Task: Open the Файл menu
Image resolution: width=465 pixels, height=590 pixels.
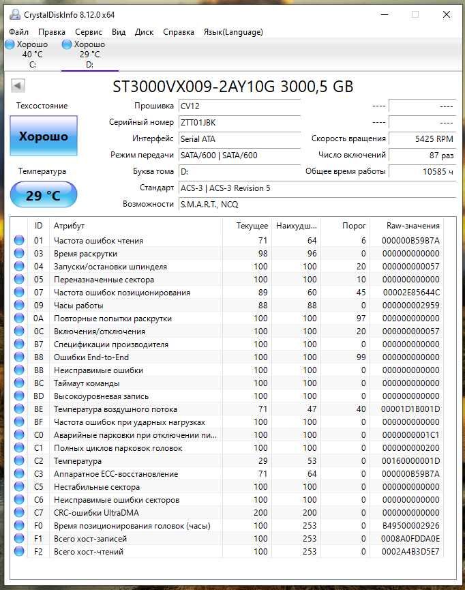Action: 19,32
